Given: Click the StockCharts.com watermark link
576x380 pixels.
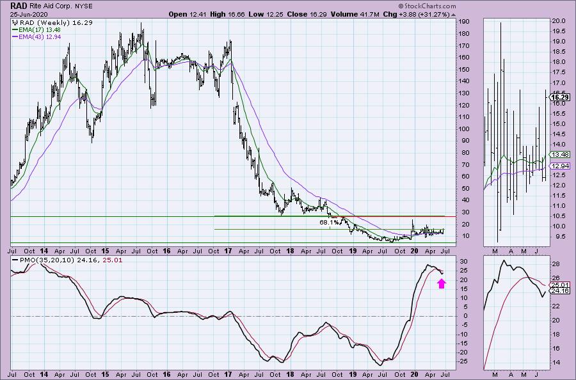Looking at the screenshot, I should click(427, 6).
